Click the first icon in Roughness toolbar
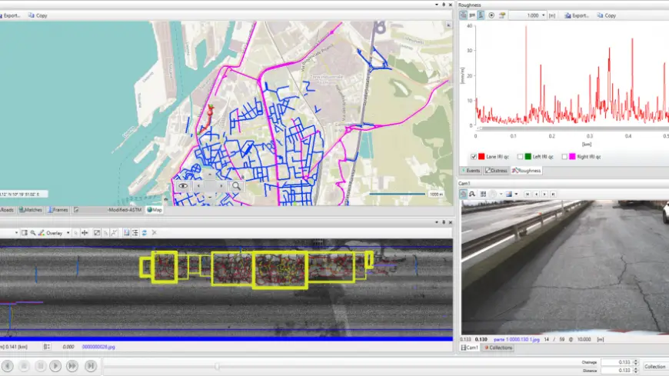Viewport: 669px width, 376px height. (464, 15)
